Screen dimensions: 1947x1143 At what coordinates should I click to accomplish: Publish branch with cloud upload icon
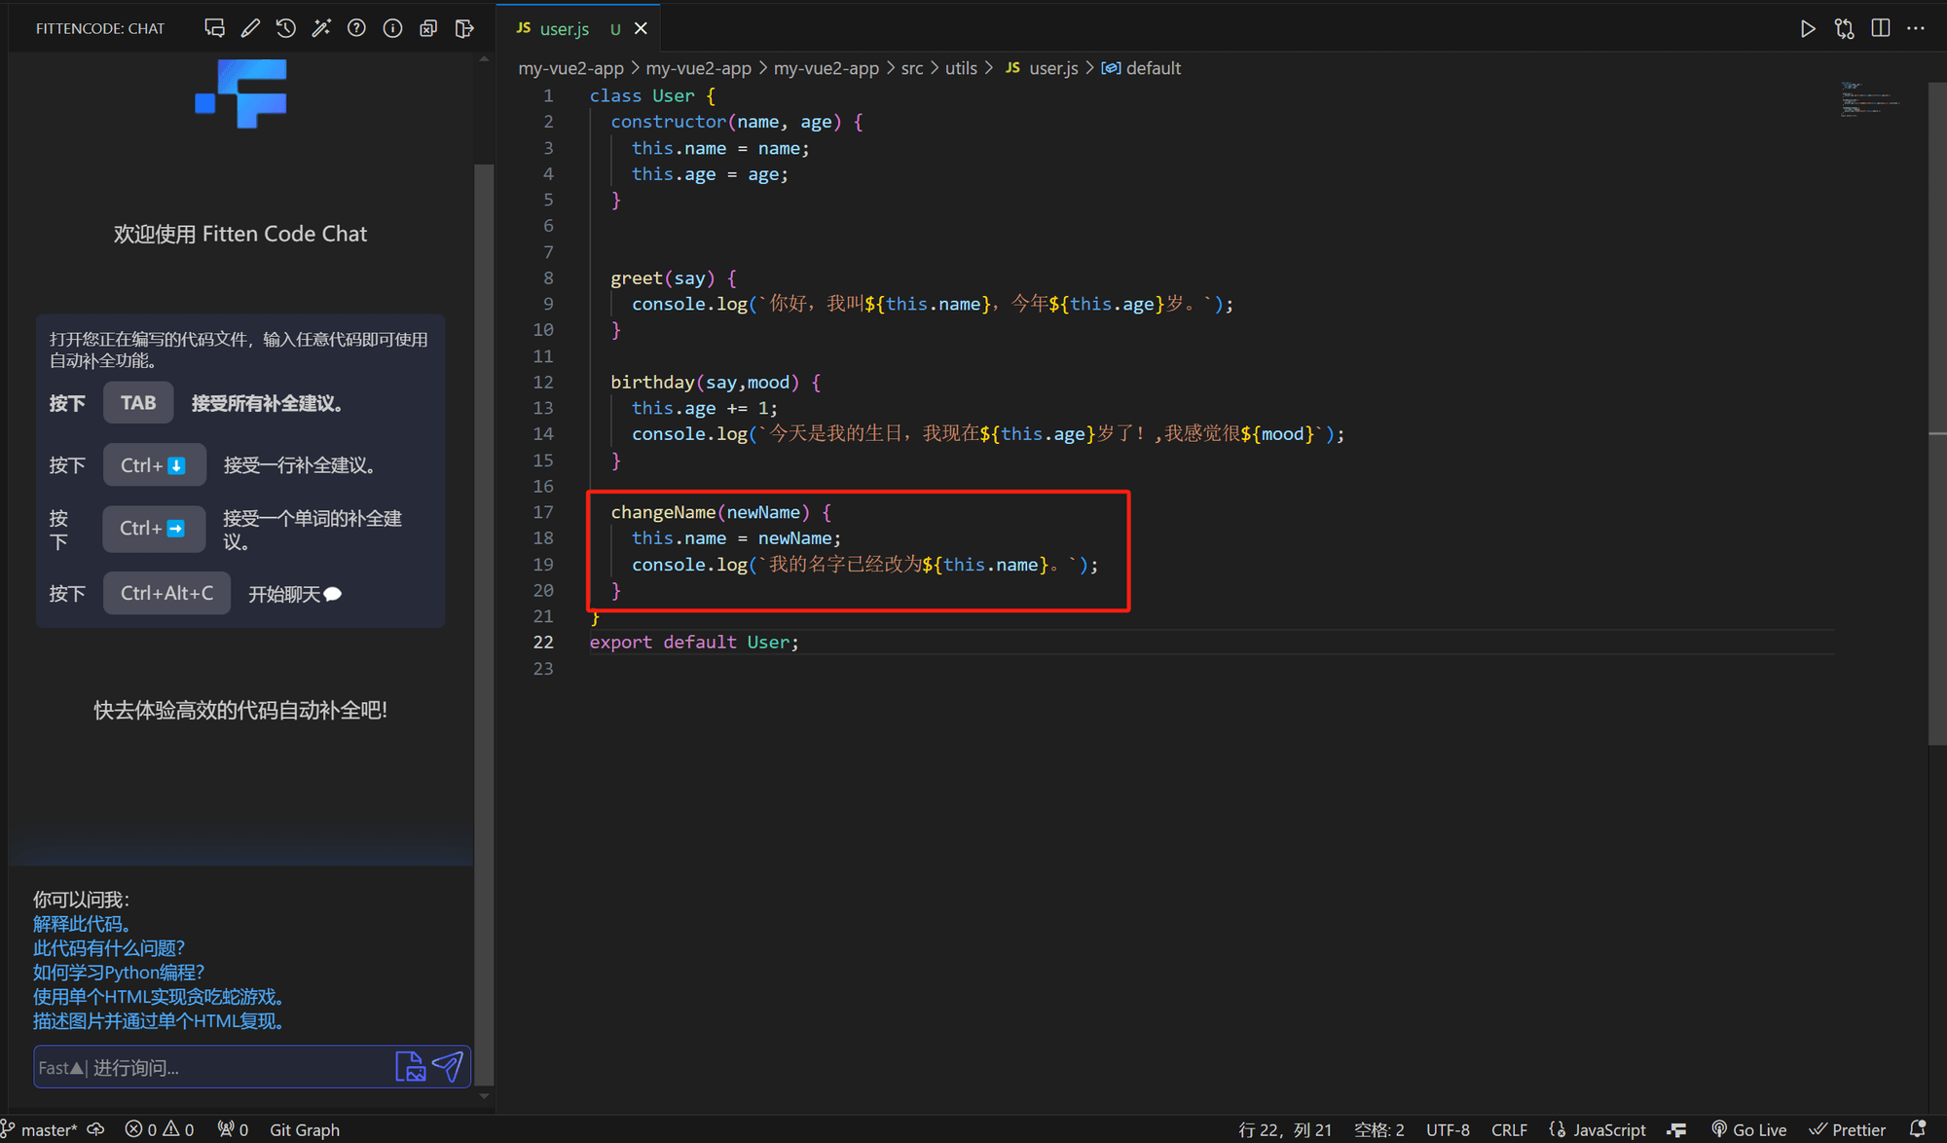click(95, 1129)
